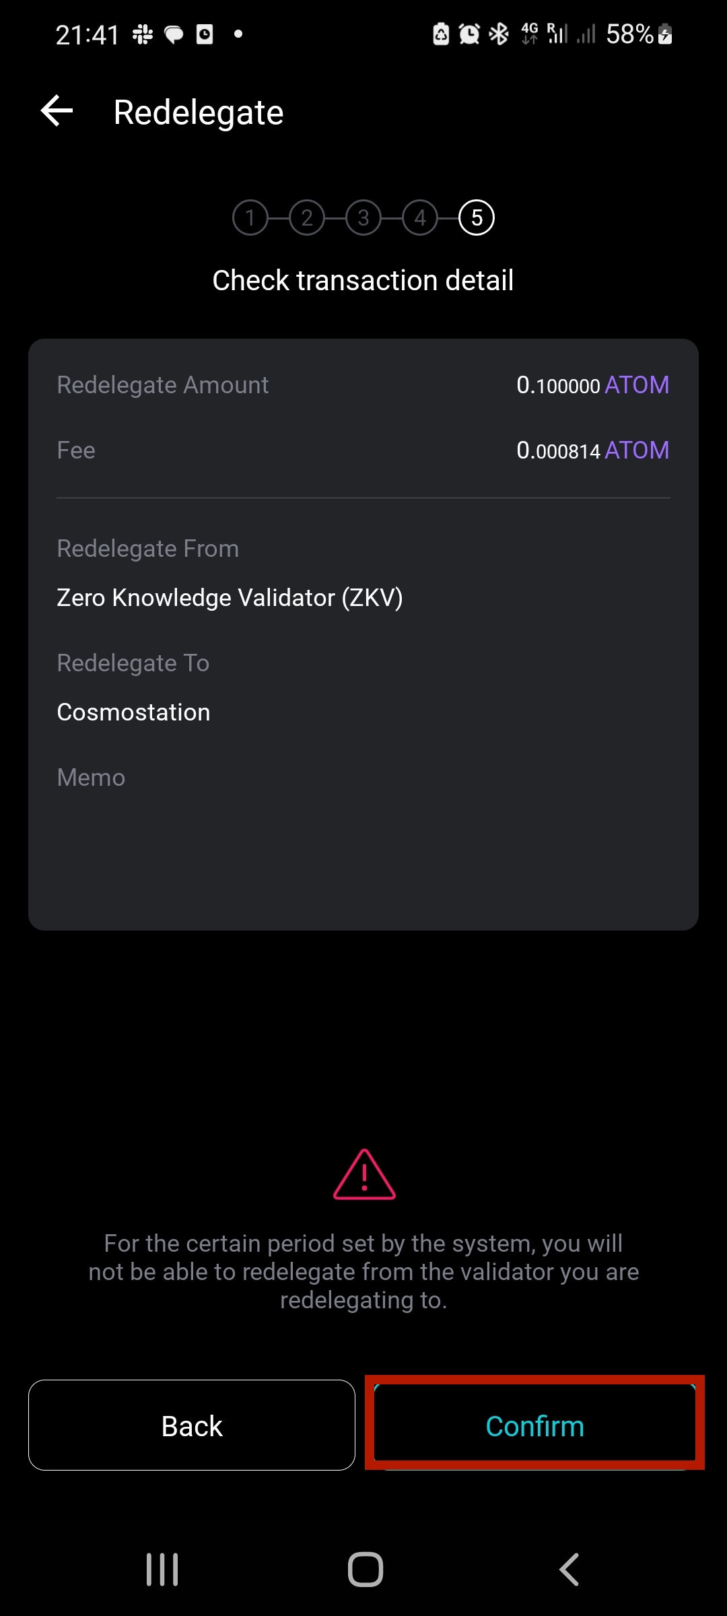
Task: Tap the red warning triangle icon
Action: tap(364, 1175)
